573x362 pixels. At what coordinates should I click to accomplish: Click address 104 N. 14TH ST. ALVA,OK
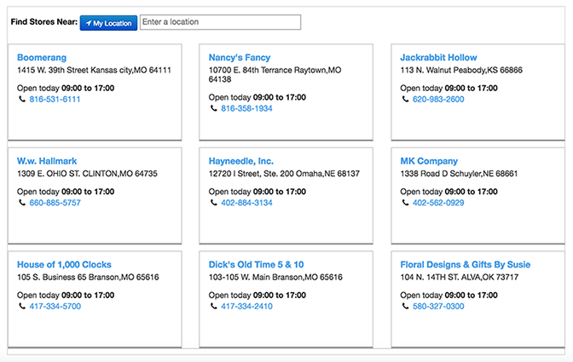click(x=460, y=278)
